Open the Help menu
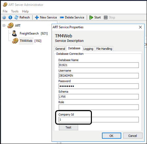The height and width of the screenshot is (144, 147). point(25,11)
